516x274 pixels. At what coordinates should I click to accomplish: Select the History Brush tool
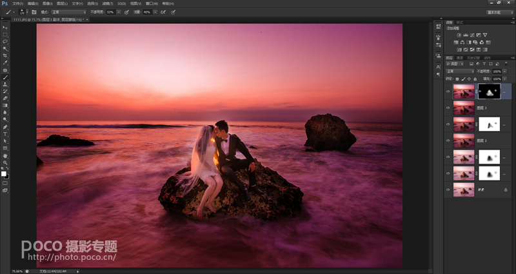tap(5, 92)
